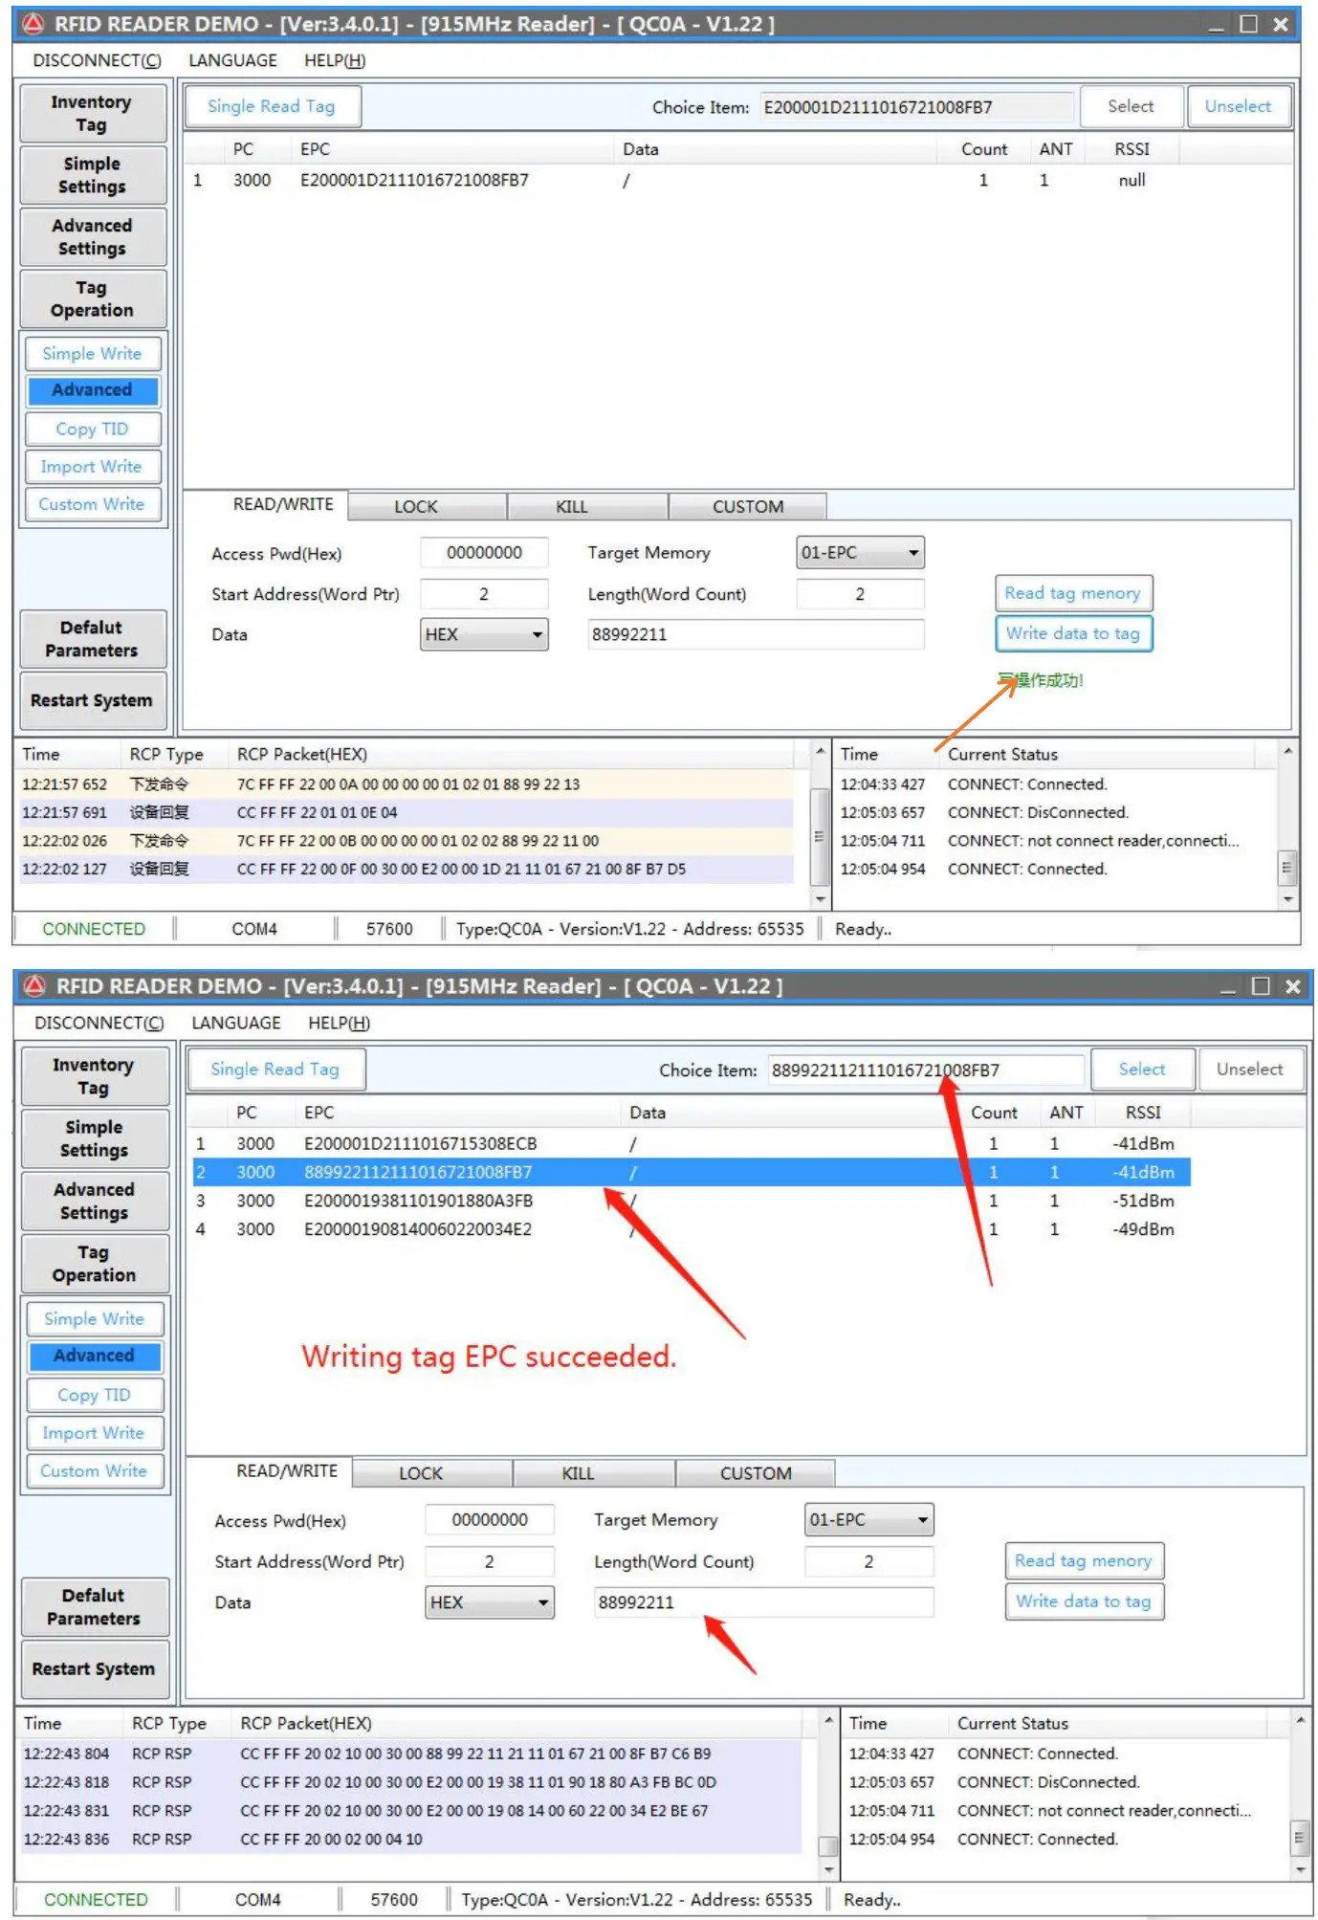1318x1920 pixels.
Task: Click Restart System in the lower window
Action: coord(95,1668)
